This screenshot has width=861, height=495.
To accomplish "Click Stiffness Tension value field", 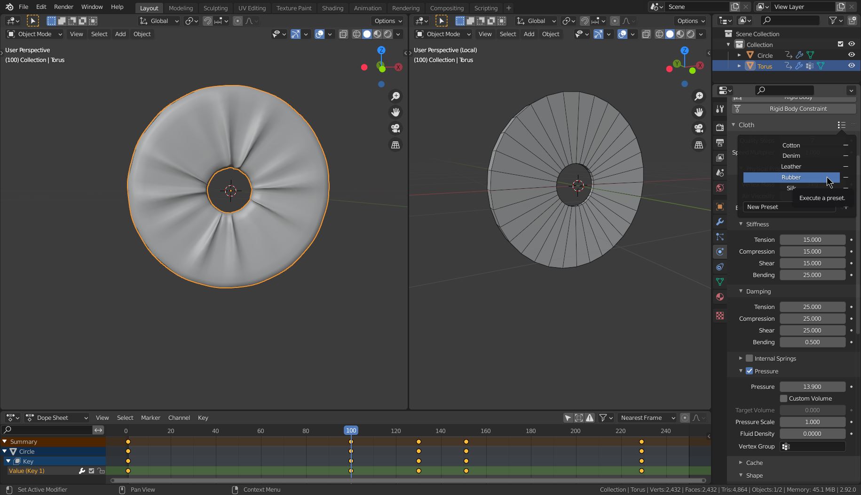I will (x=812, y=240).
